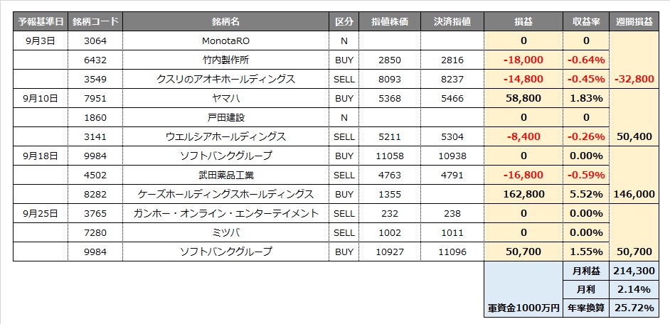
Task: Select the -32,800 weekly loss cell
Action: point(637,79)
